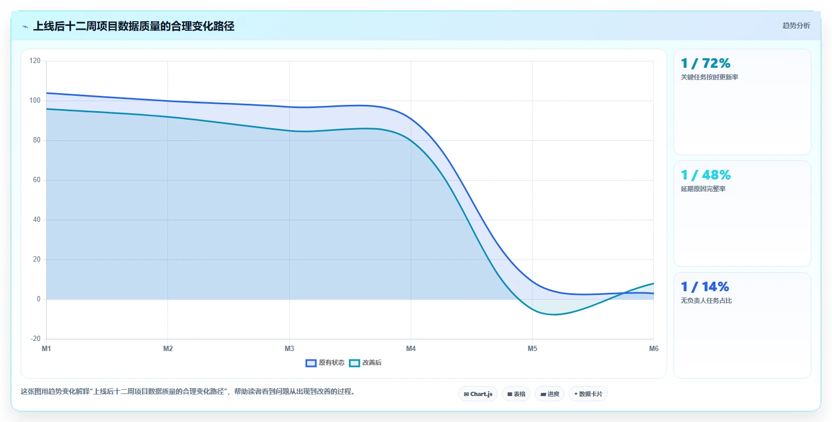Image resolution: width=832 pixels, height=422 pixels.
Task: Click the M5 x-axis label
Action: (532, 348)
